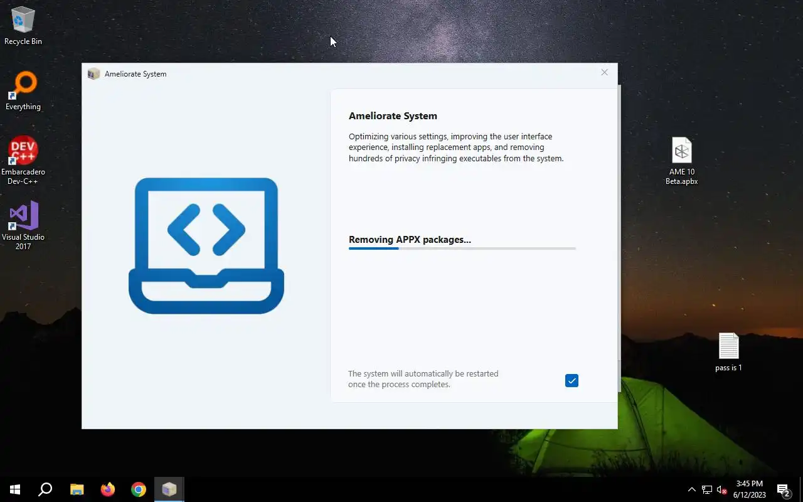803x502 pixels.
Task: Click the automatic restart notice text
Action: [x=423, y=379]
